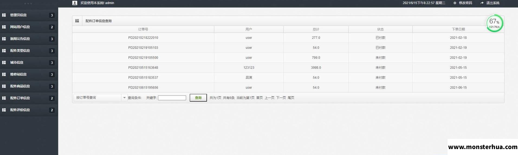The width and height of the screenshot is (518, 155).
Task: Open the 配件订单信息 menu
Action: click(29, 98)
